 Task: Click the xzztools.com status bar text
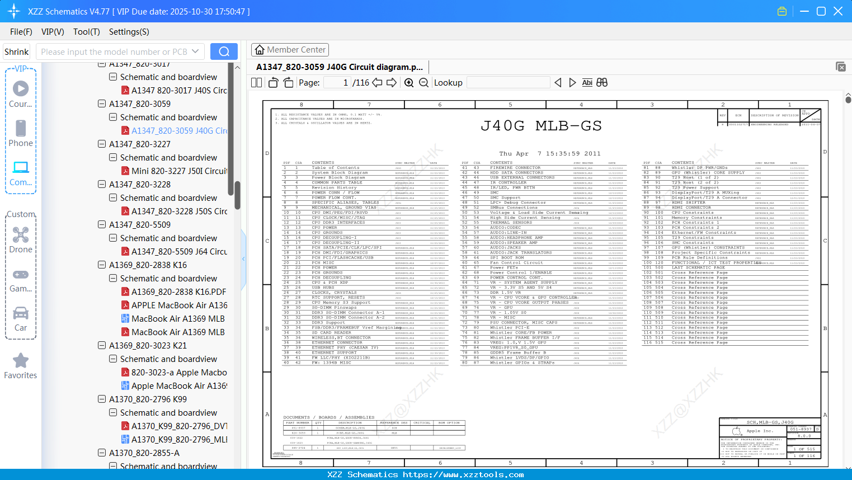[425, 474]
